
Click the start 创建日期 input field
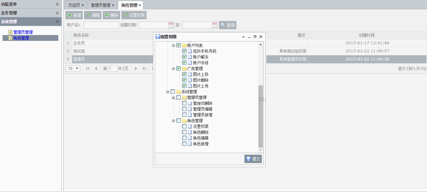pyautogui.click(x=154, y=25)
